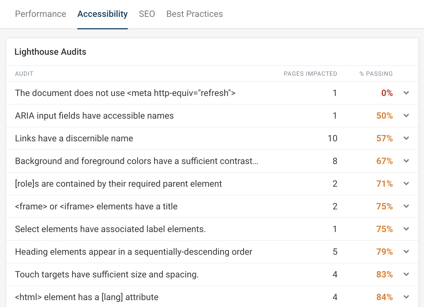
Task: Open the Best Practices tab
Action: tap(194, 14)
